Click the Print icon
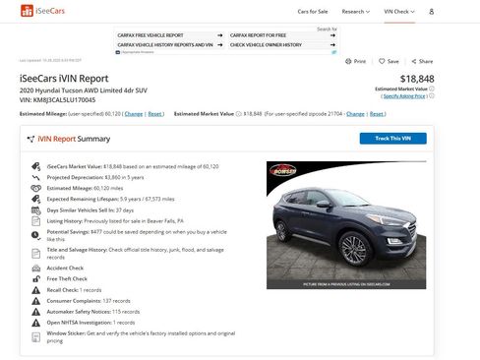 (348, 61)
